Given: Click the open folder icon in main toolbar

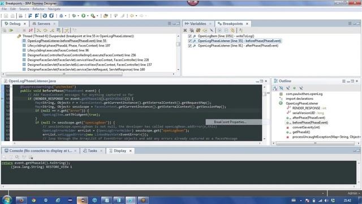Looking at the screenshot, I should point(106,16).
